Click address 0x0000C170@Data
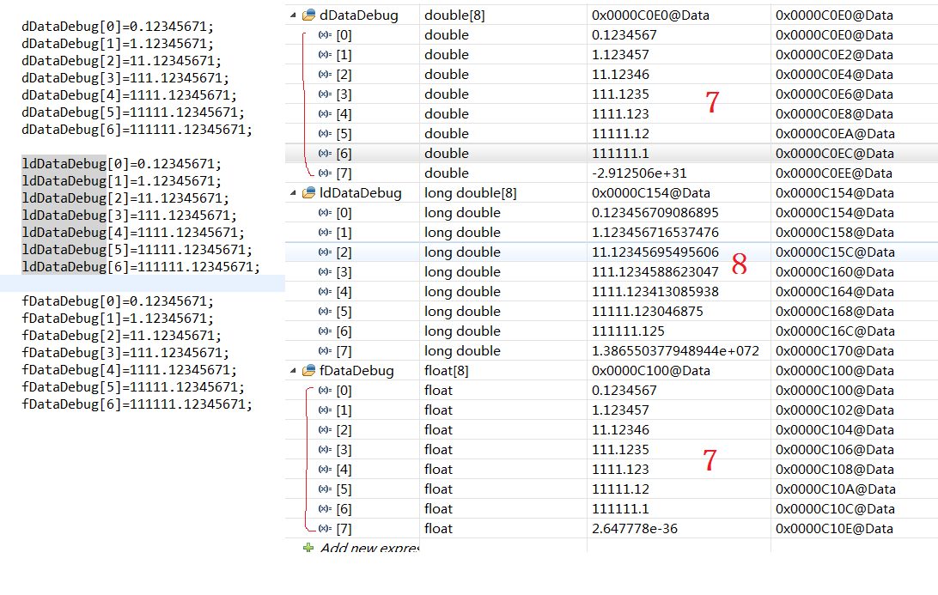This screenshot has width=938, height=595. coord(835,350)
